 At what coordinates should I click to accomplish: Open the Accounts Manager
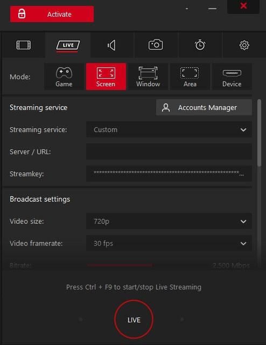tap(204, 107)
